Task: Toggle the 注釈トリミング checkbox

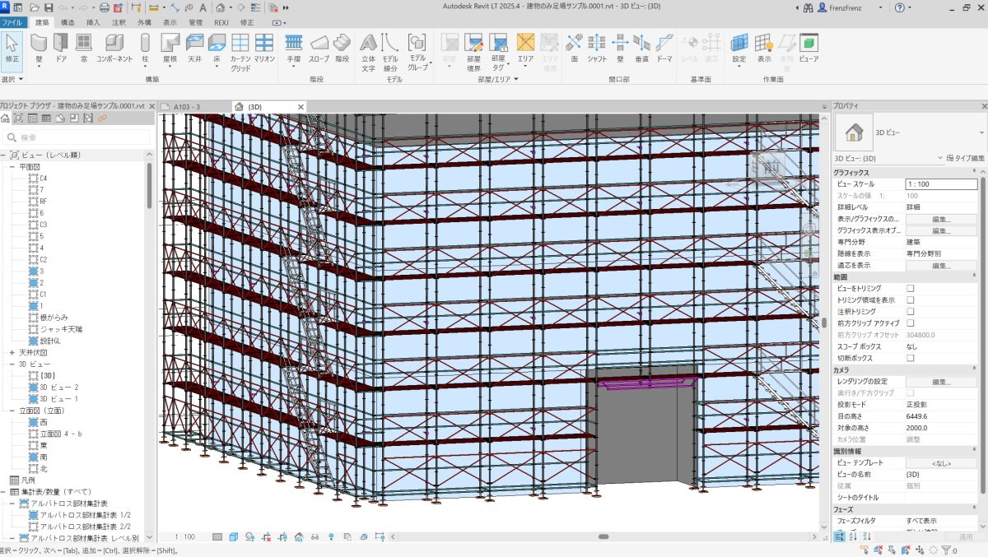Action: pos(911,312)
